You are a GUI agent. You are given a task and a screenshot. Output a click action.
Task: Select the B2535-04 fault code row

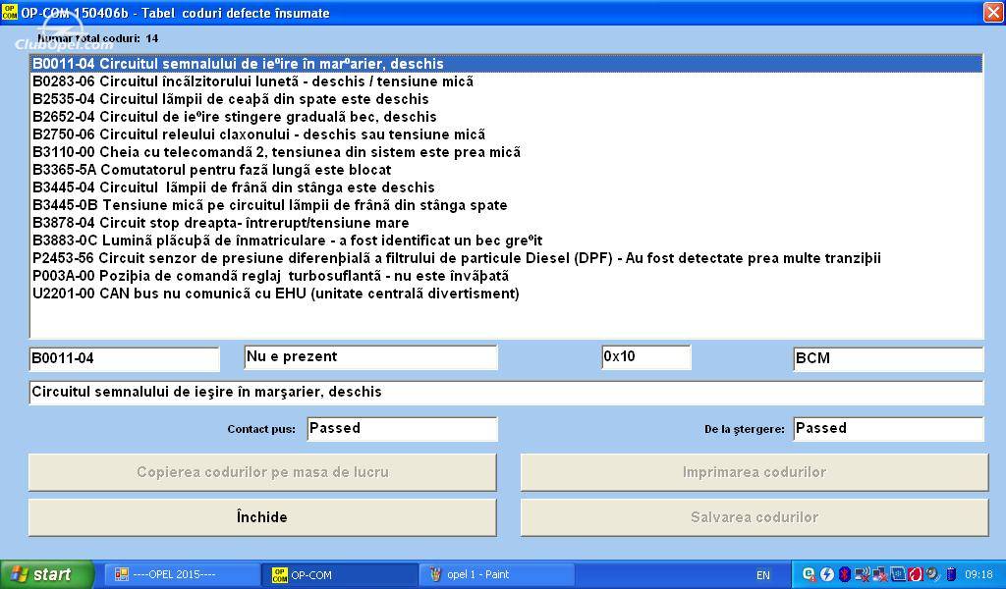[506, 99]
